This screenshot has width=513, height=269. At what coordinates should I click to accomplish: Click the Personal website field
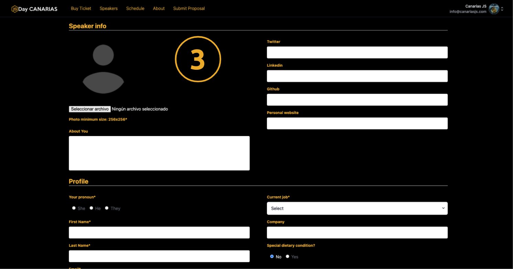(x=357, y=124)
